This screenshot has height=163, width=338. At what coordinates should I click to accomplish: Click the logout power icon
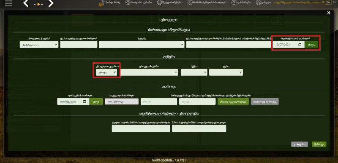[x=258, y=3]
